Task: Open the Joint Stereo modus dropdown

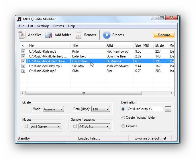Action: [46, 126]
